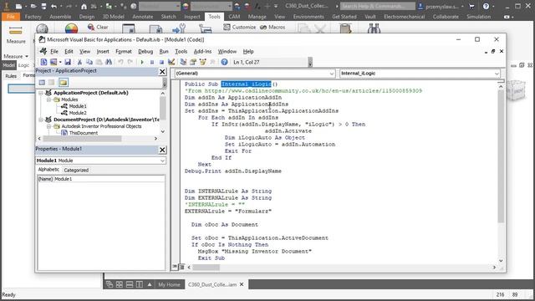
Task: Click the Undo arrow in Inventor quick access toolbar
Action: pyautogui.click(x=53, y=6)
